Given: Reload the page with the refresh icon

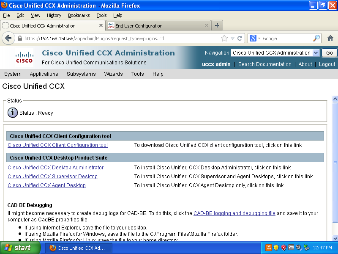Looking at the screenshot, I should coord(240,39).
